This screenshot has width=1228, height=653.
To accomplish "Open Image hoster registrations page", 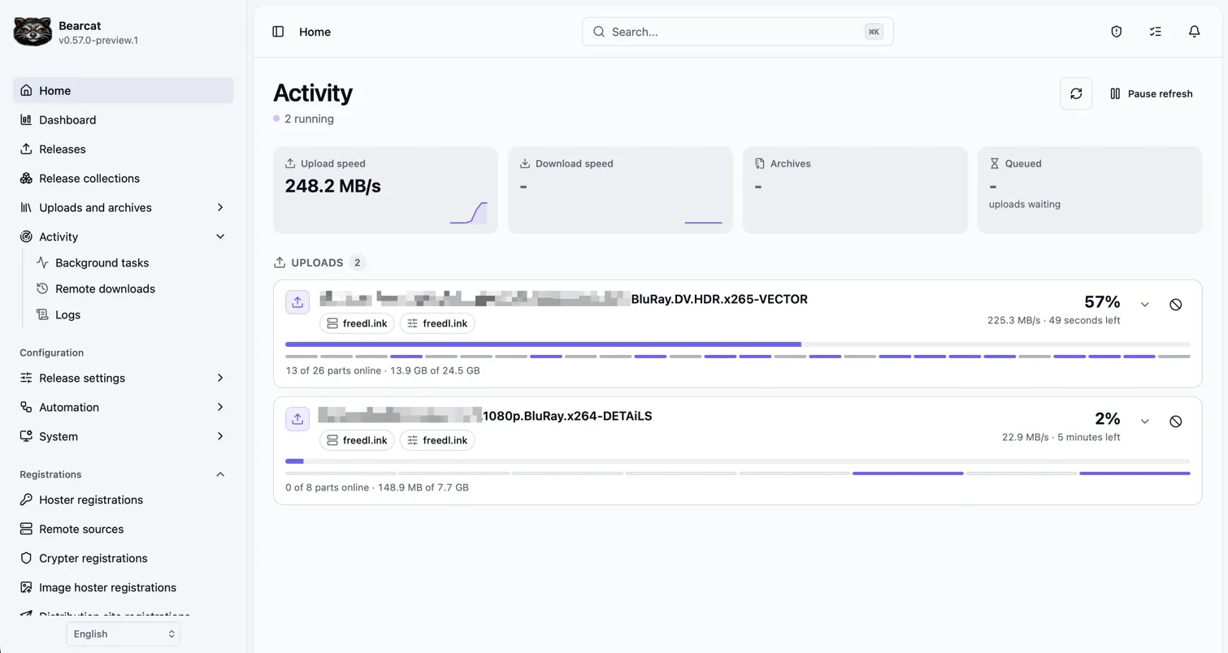I will 124,587.
